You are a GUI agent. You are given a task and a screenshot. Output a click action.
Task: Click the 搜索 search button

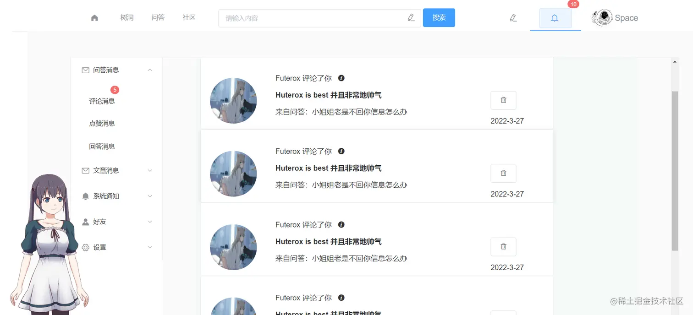point(439,17)
